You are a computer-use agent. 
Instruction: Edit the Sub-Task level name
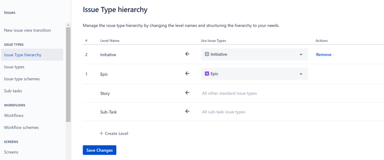[108, 112]
